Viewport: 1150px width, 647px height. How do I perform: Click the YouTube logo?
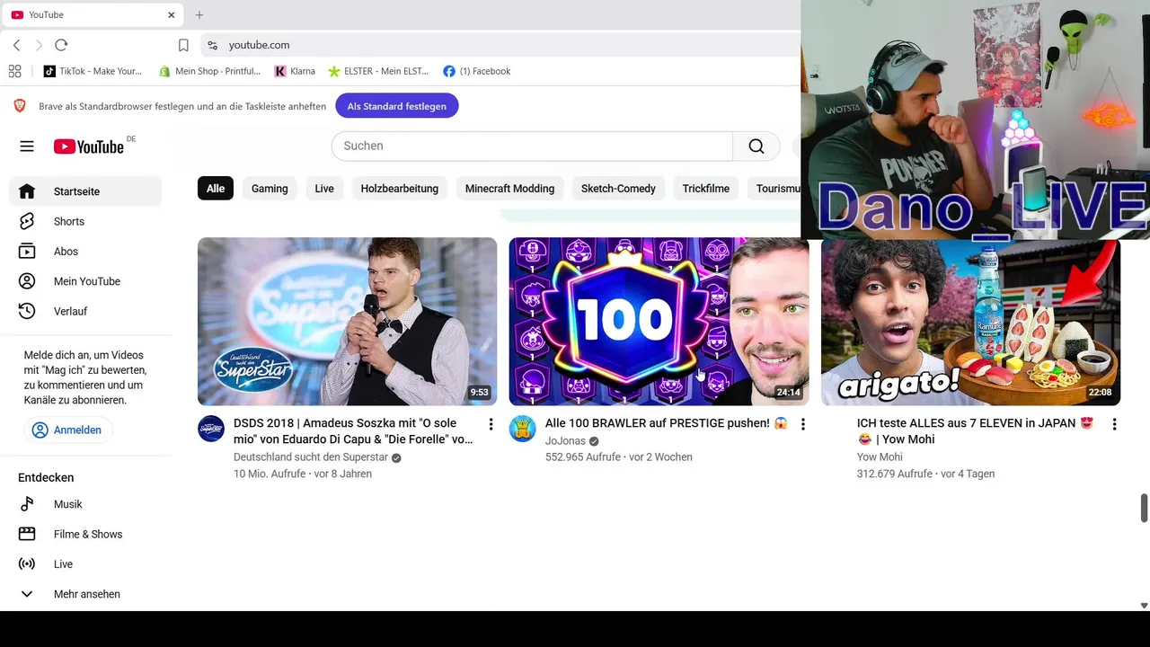coord(88,146)
